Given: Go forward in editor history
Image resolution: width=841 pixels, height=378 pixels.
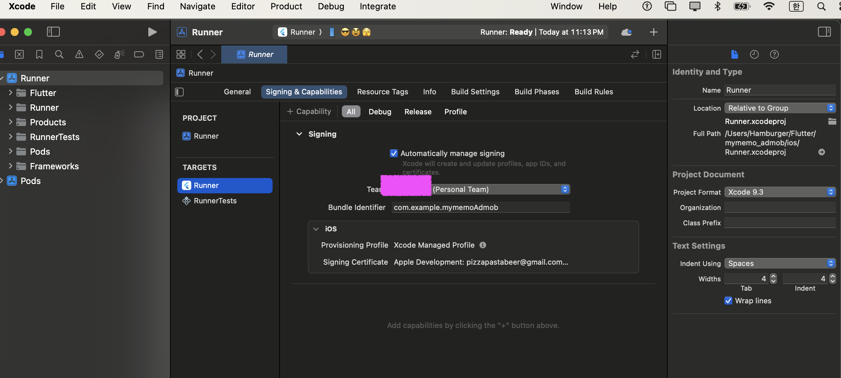Looking at the screenshot, I should coord(213,54).
